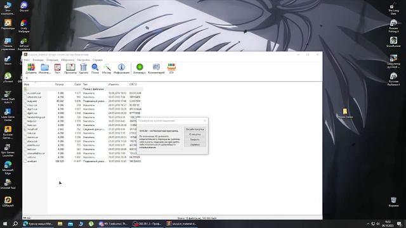
Task: Open the Epic Games Launcher shortcut
Action: (8, 150)
